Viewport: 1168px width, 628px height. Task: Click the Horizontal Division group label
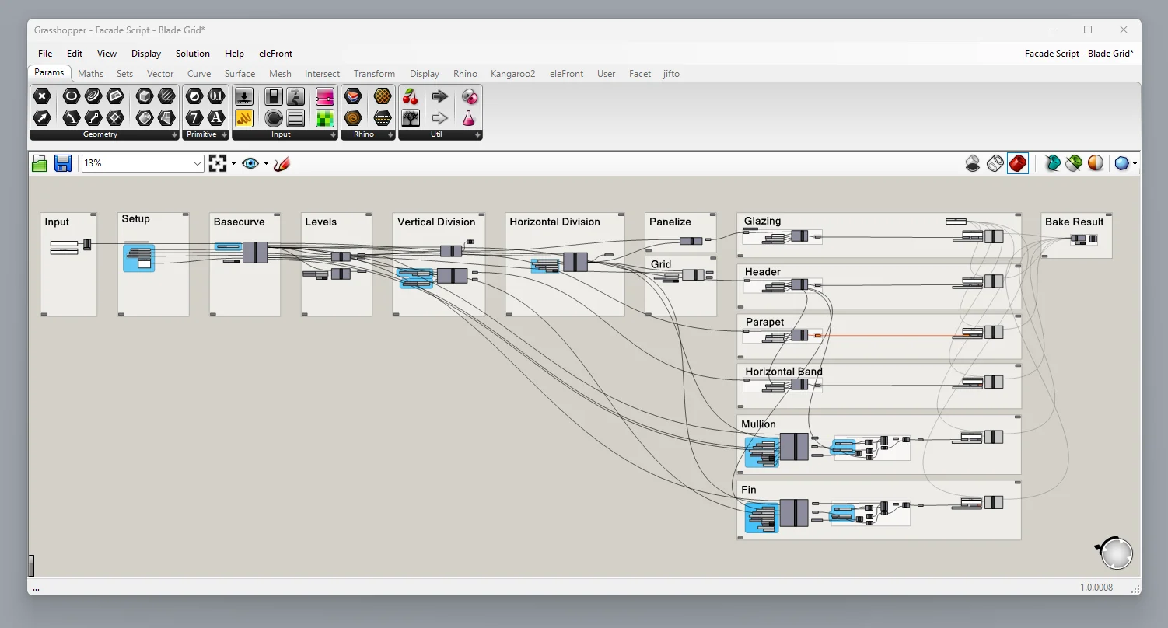(x=555, y=222)
